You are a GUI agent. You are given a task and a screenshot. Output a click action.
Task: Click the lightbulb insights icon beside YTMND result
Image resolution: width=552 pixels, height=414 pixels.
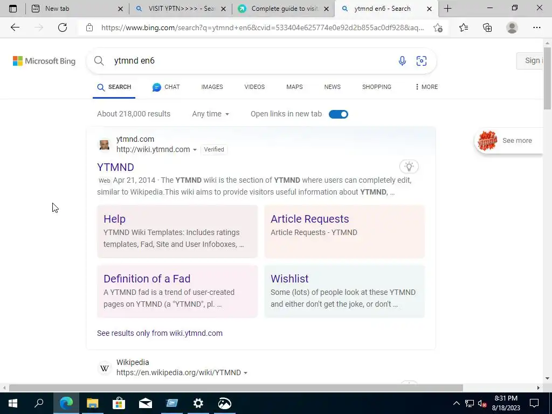(409, 167)
